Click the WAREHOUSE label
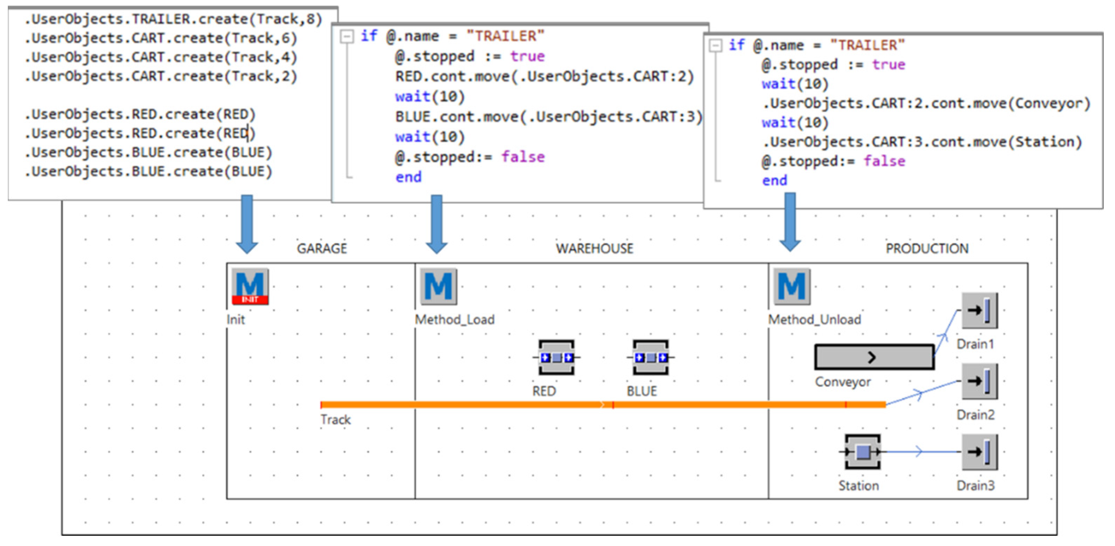The image size is (1115, 546). pos(594,249)
